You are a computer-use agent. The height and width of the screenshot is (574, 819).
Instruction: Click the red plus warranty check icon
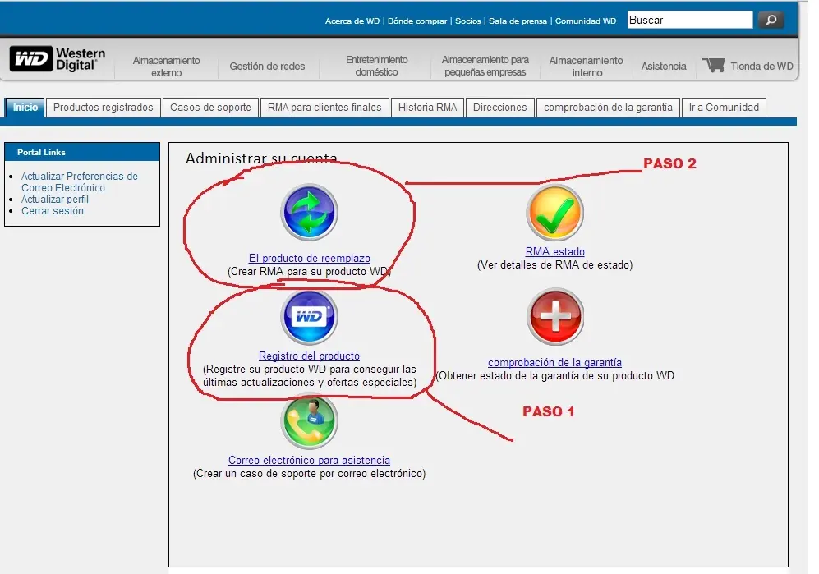point(554,316)
